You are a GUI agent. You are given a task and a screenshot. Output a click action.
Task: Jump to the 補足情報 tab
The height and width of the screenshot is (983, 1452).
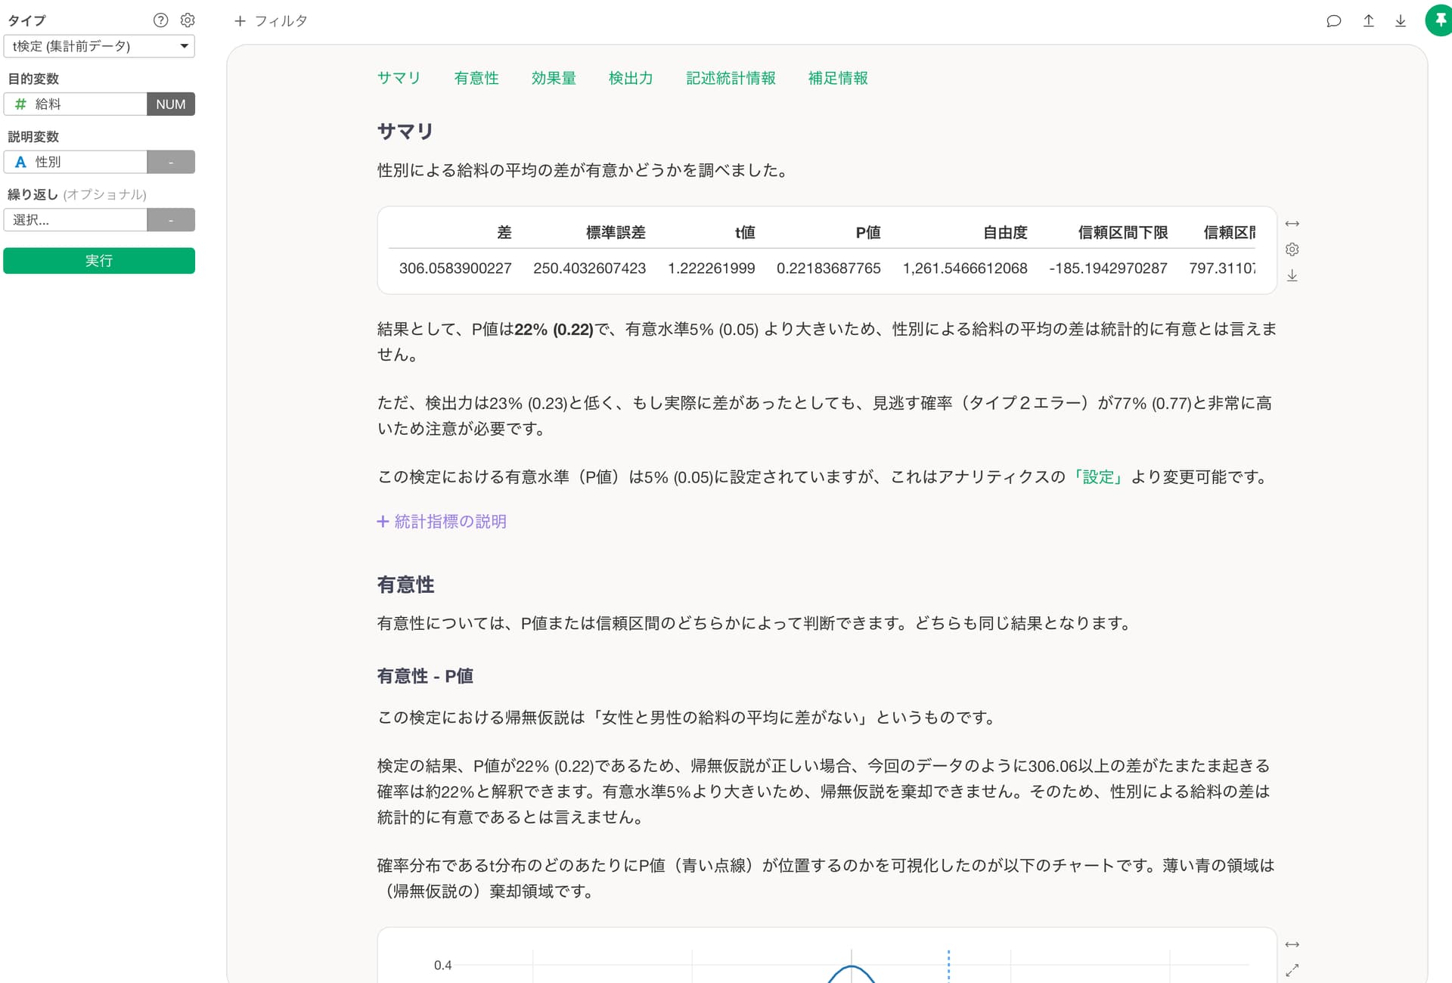click(x=838, y=78)
